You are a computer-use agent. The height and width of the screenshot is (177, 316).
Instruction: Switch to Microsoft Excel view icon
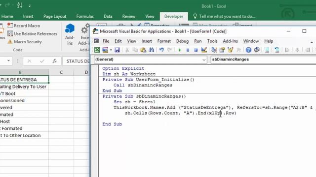point(97,50)
